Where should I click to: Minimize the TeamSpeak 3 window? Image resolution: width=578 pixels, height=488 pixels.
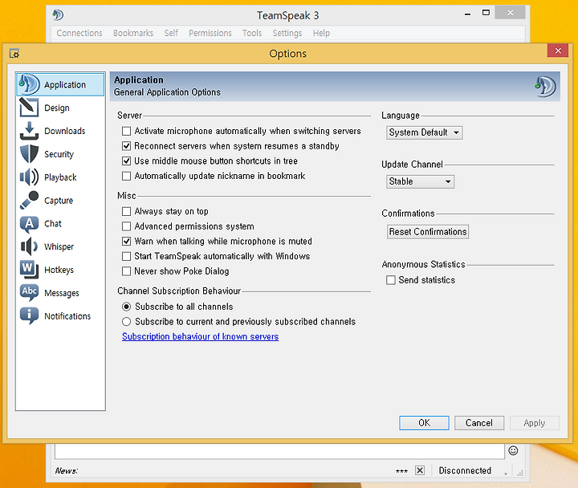click(x=467, y=14)
